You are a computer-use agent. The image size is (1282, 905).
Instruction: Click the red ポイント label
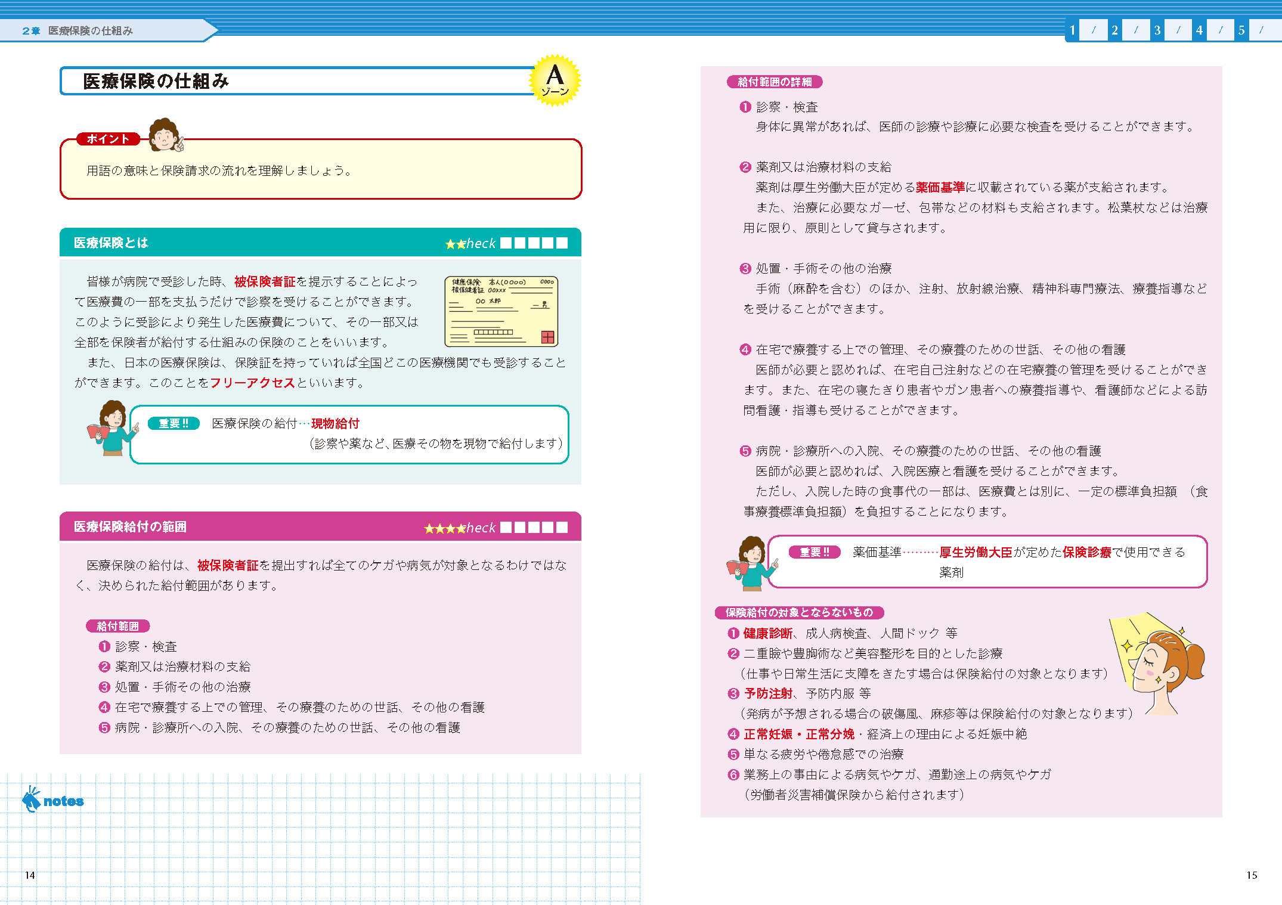(x=108, y=139)
